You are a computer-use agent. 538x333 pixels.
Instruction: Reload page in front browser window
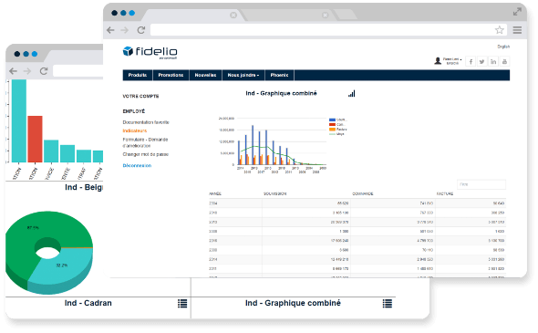click(x=141, y=30)
